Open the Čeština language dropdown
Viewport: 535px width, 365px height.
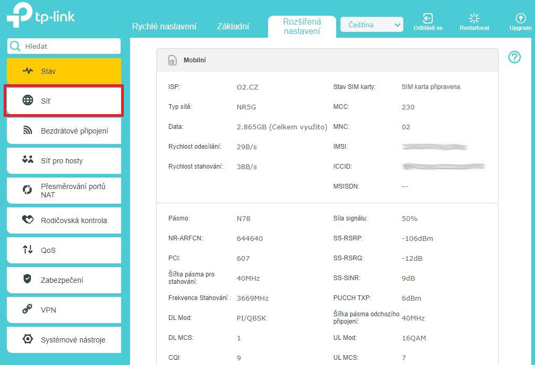pos(371,25)
